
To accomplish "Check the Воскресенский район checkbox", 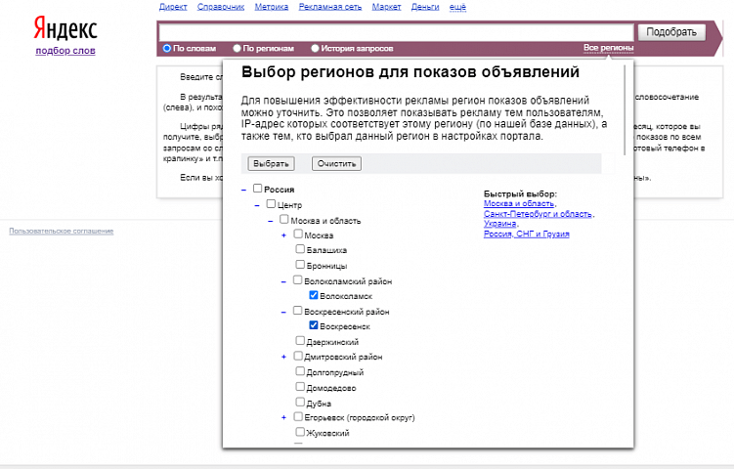I will click(x=298, y=311).
